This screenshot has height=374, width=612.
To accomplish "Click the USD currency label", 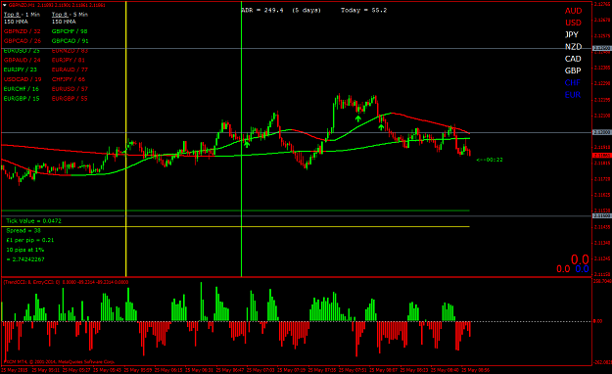I will pos(574,23).
